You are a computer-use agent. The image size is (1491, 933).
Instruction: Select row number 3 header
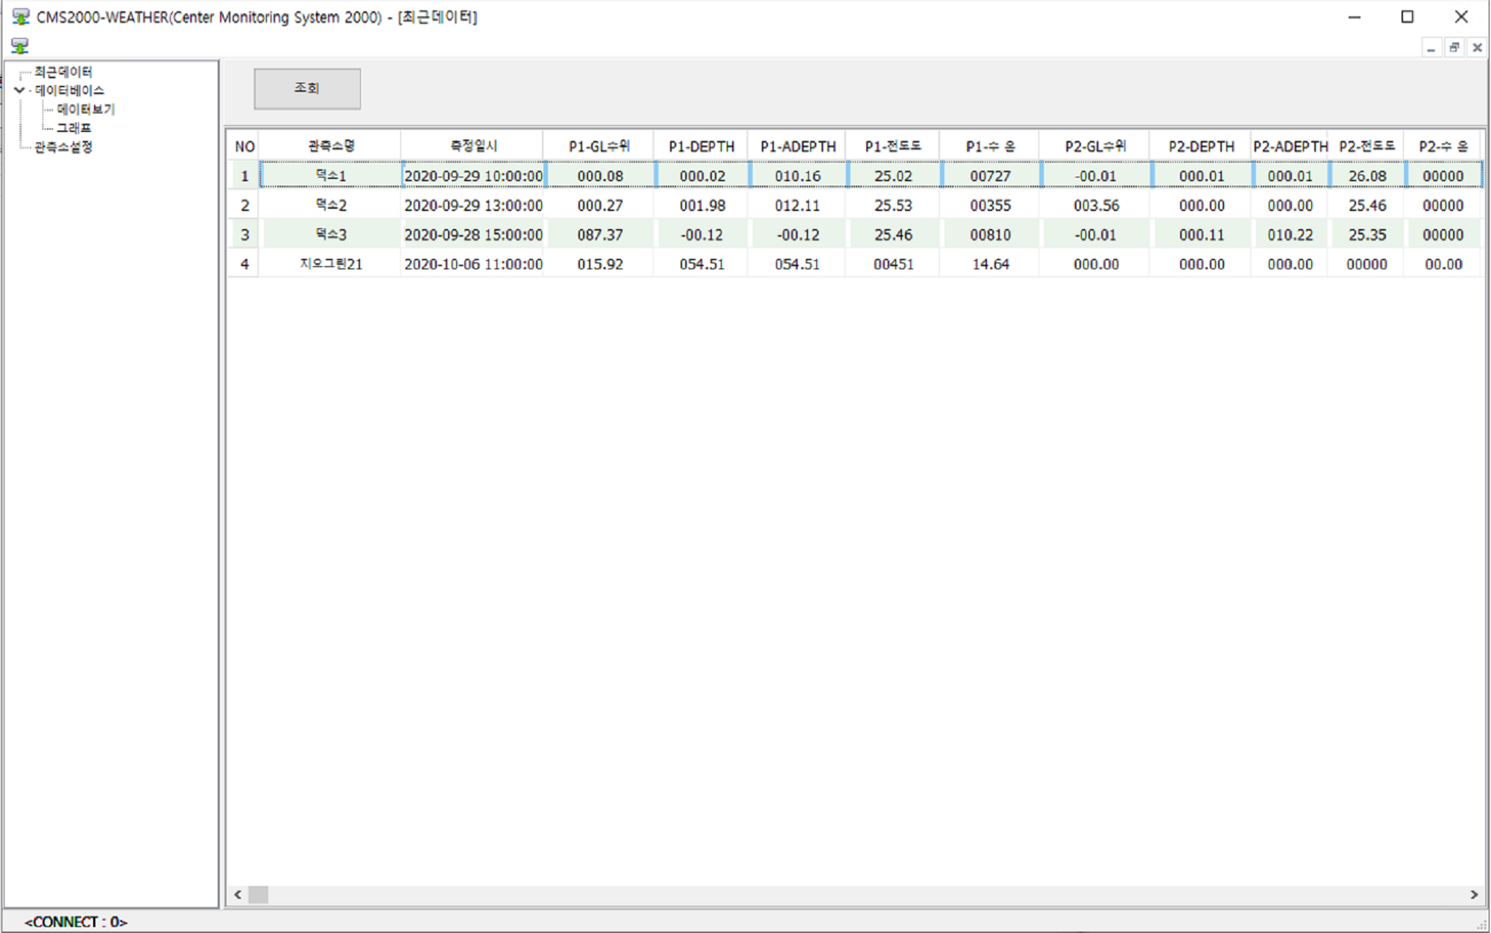point(244,234)
